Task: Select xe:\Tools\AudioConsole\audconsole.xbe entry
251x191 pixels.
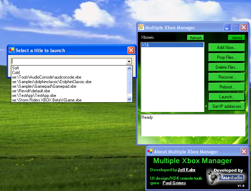Action: coord(69,77)
